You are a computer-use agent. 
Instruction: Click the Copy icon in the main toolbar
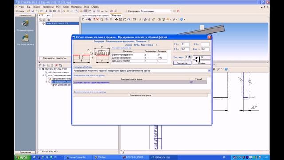51,11
